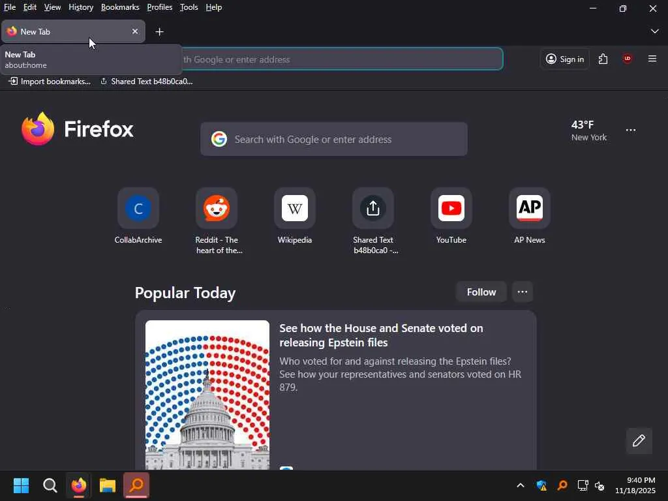Open the uBlock Origin extension icon
This screenshot has height=501, width=668.
coord(627,59)
